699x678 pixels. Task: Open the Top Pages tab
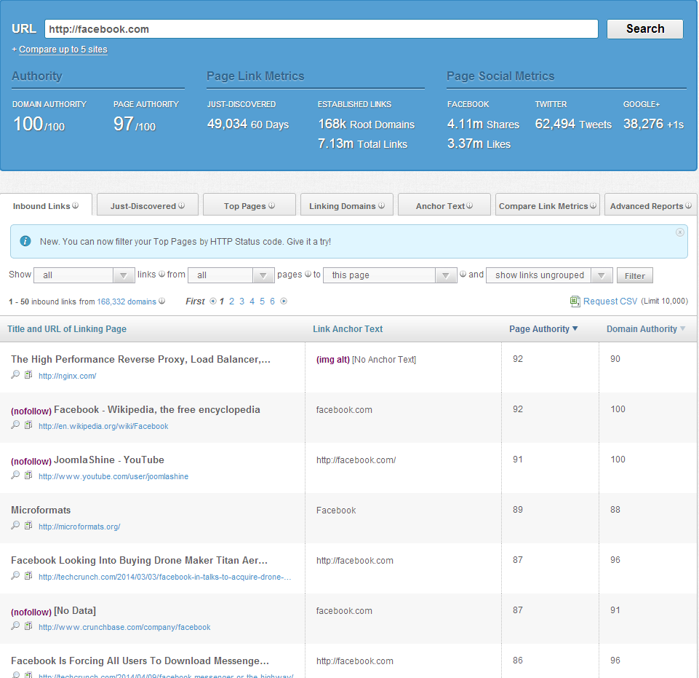(x=249, y=205)
